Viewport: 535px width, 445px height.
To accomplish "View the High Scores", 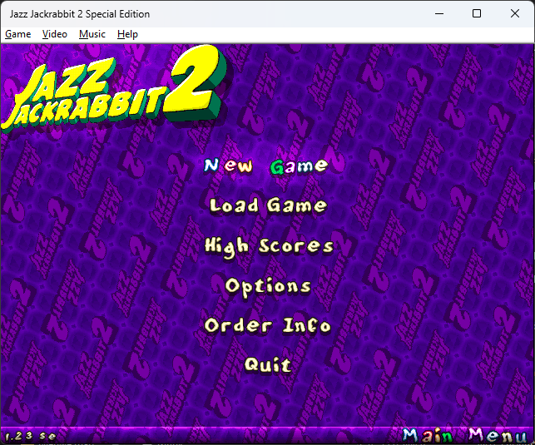I will [x=269, y=247].
